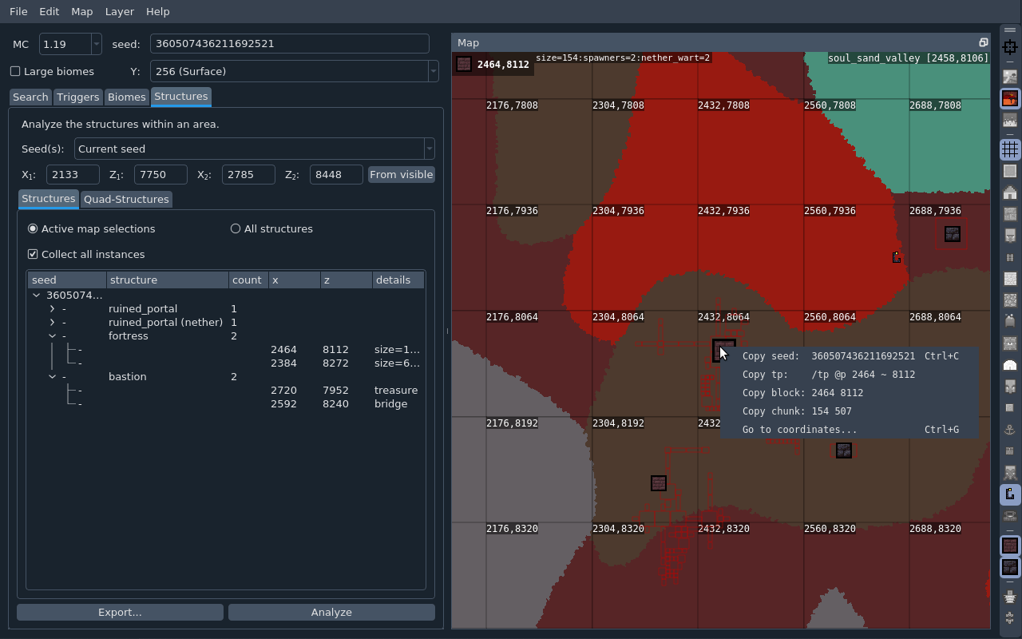Switch to the Triggers tab

[78, 97]
